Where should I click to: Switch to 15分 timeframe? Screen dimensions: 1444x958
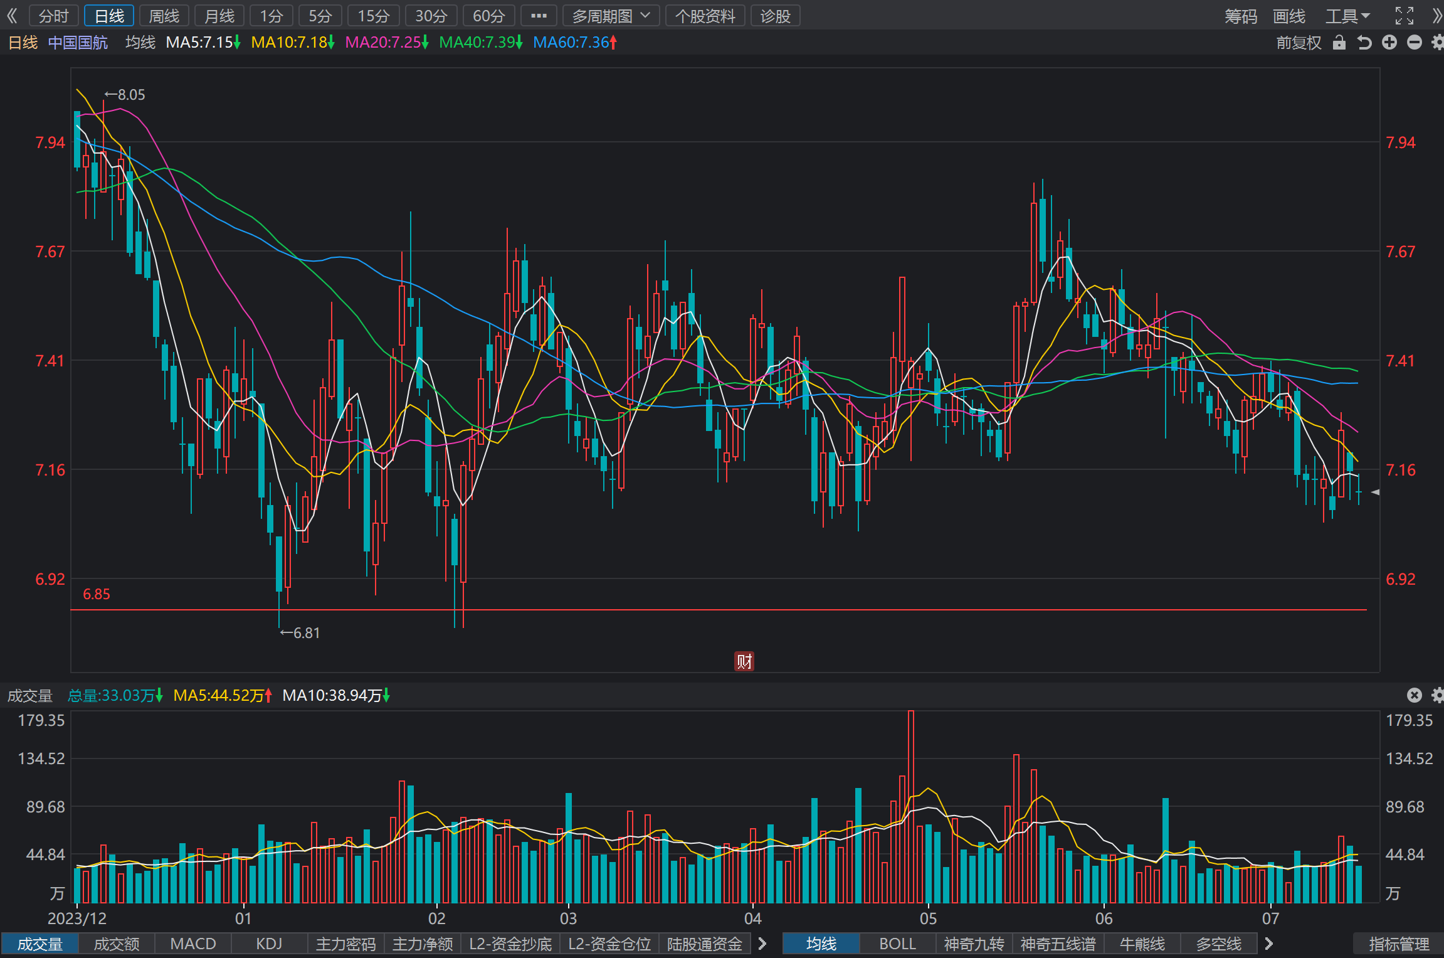click(374, 16)
